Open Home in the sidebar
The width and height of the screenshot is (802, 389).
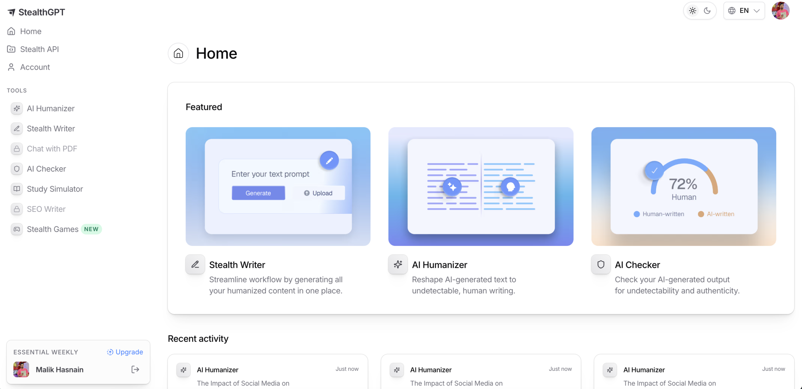point(24,31)
